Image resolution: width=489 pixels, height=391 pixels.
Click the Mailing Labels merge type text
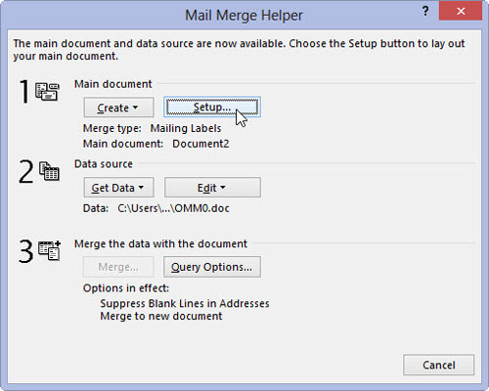pyautogui.click(x=186, y=128)
